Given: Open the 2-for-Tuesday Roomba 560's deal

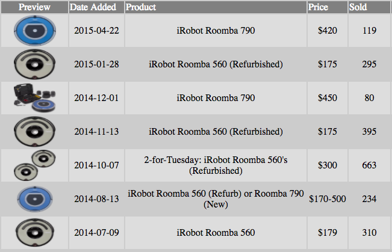Looking at the screenshot, I should click(216, 165).
